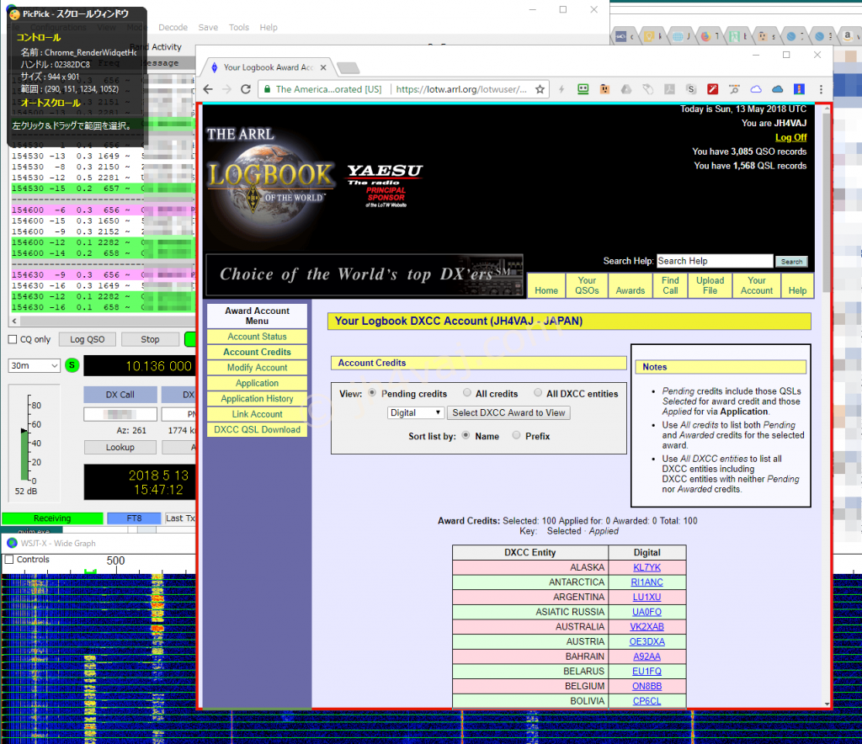Select the All DXCC entities radio button
The image size is (862, 744).
point(538,393)
